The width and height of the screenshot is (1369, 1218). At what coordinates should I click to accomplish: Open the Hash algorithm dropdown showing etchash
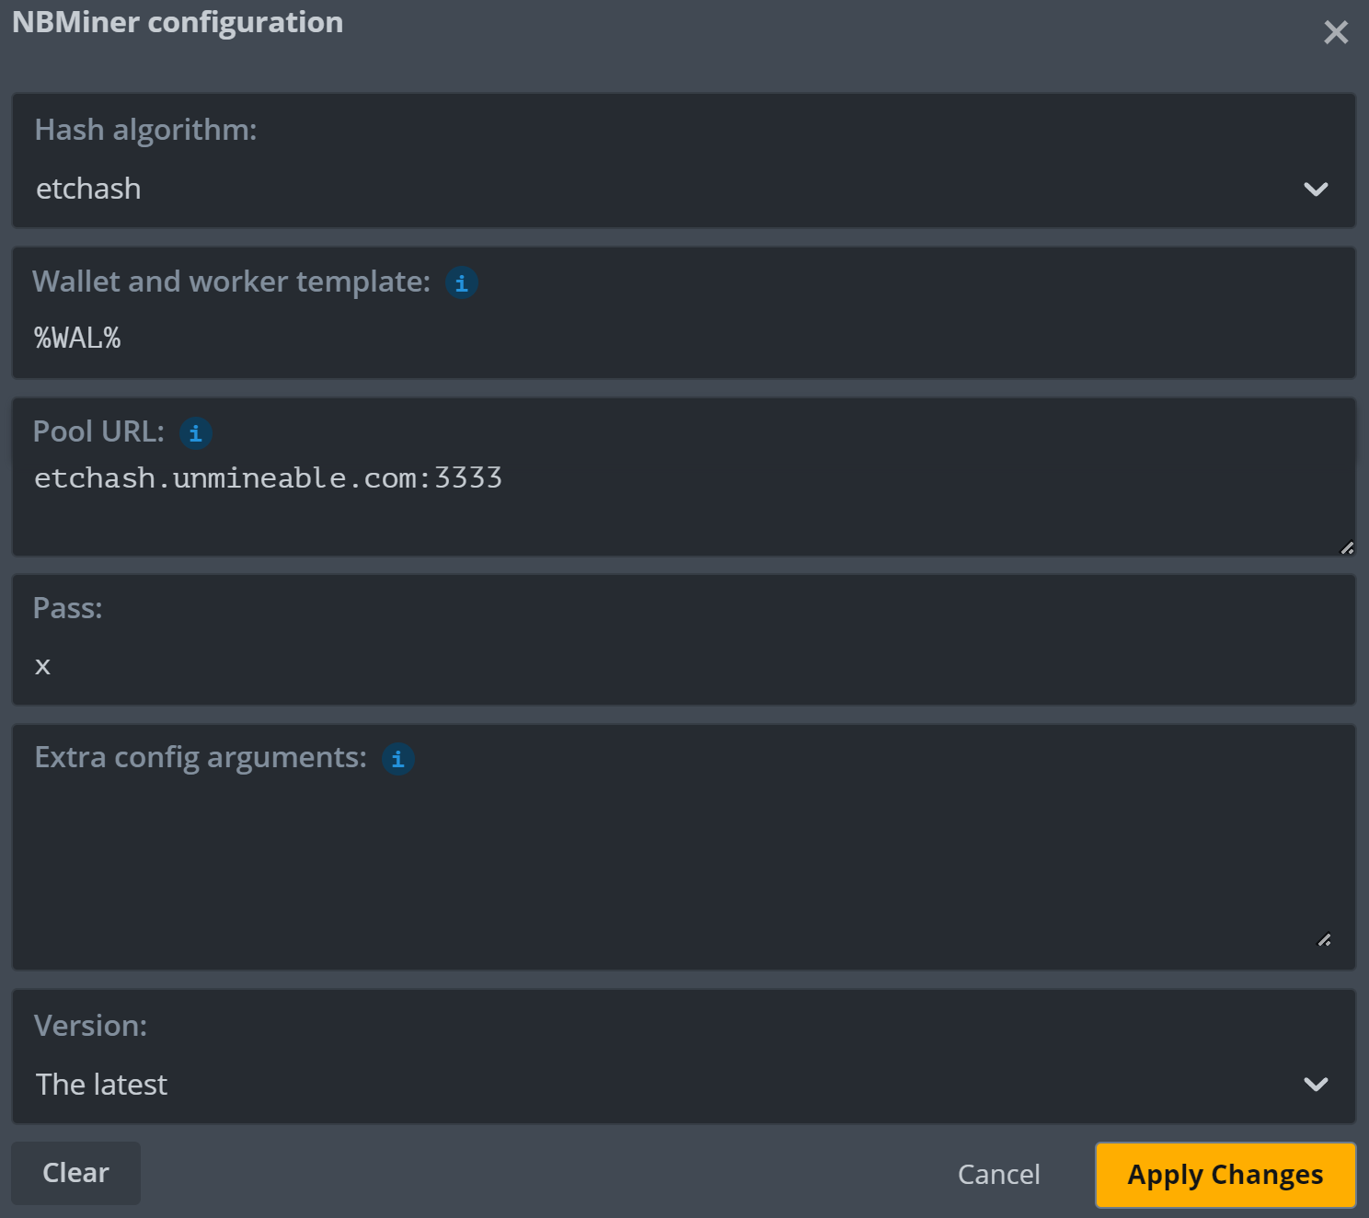(x=644, y=189)
